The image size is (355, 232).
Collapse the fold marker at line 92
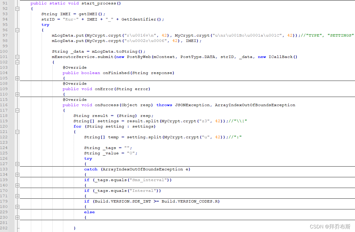click(17, 9)
